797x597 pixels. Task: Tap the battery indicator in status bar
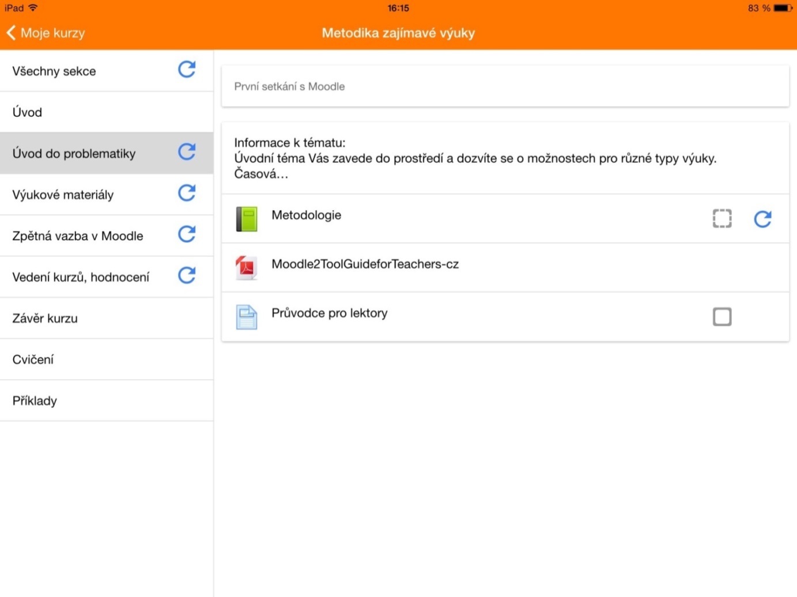pos(783,8)
